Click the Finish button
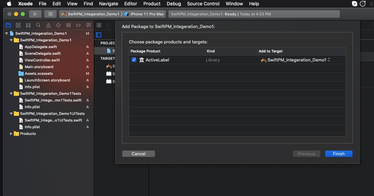The height and width of the screenshot is (196, 374). (x=339, y=154)
